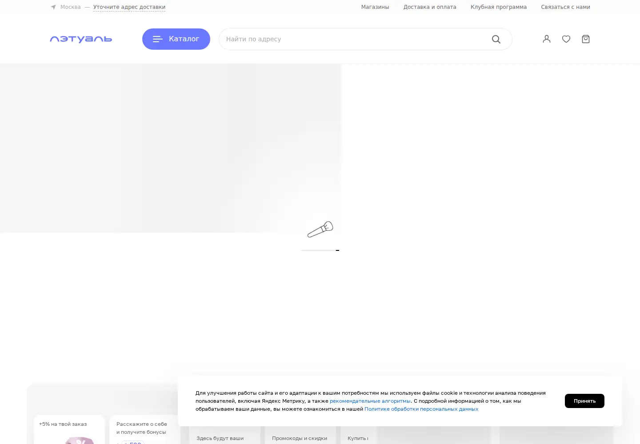Open 'рекомендательные алгоритмы' link
This screenshot has height=444, width=640.
(370, 401)
